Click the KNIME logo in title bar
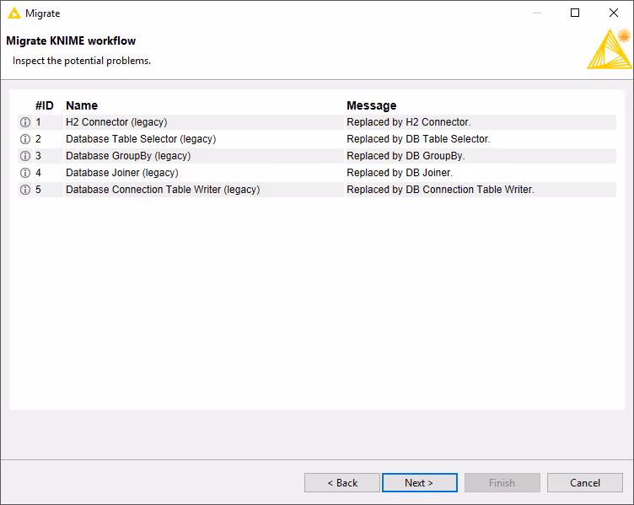634x505 pixels. (13, 13)
